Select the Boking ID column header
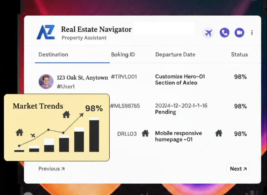Screen dimensions: 267x195 [123, 54]
